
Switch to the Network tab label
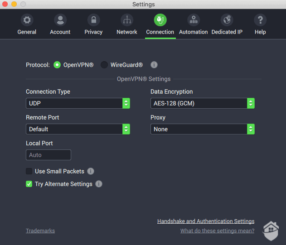(127, 32)
